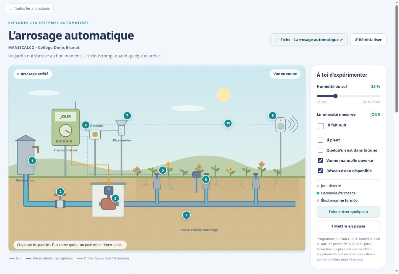Click the 'Jour détecté' status text
Screen dimensions: 399x274
tap(331, 186)
